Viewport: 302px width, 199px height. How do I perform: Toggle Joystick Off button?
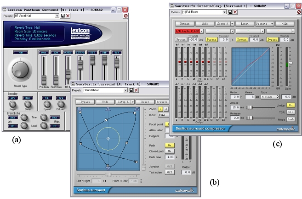[170, 167]
